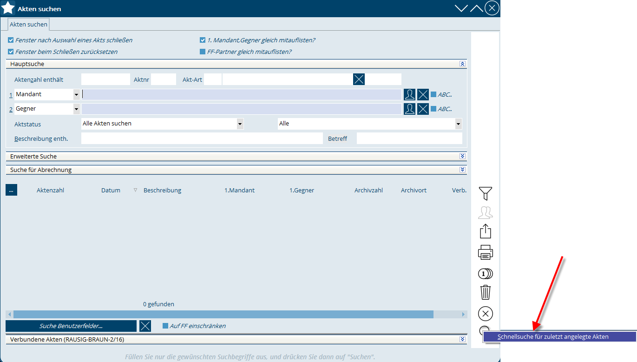Click the 'Aktenzahl enthält' input field
This screenshot has width=637, height=362.
click(x=105, y=79)
